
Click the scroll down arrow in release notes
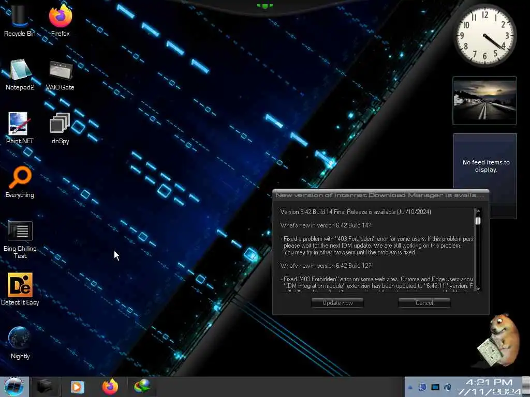pyautogui.click(x=478, y=288)
